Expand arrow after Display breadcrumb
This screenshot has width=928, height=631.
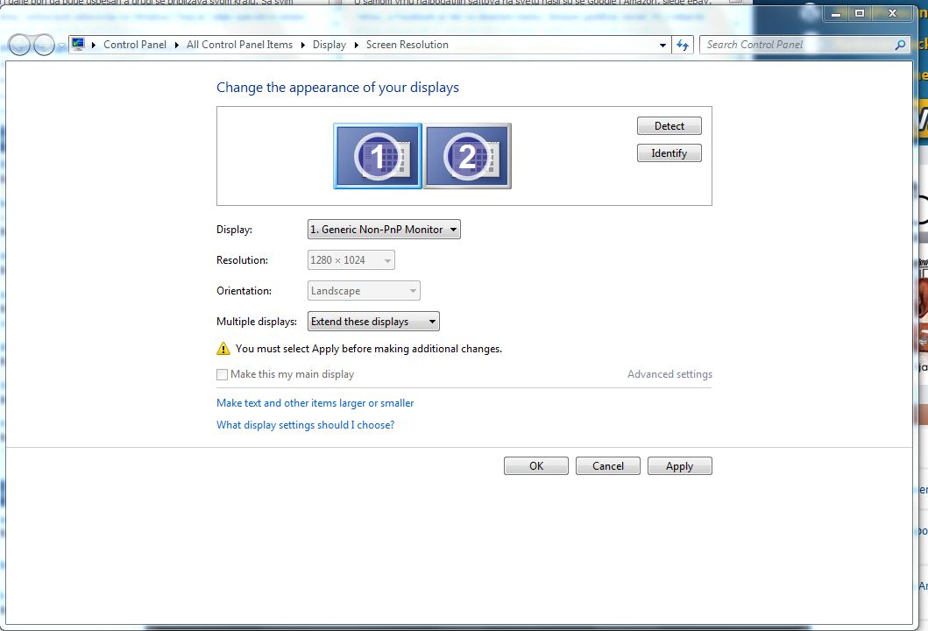pyautogui.click(x=357, y=45)
